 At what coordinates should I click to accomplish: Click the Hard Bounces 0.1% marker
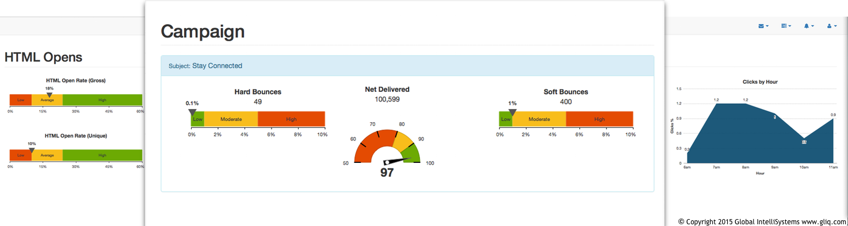(x=192, y=112)
